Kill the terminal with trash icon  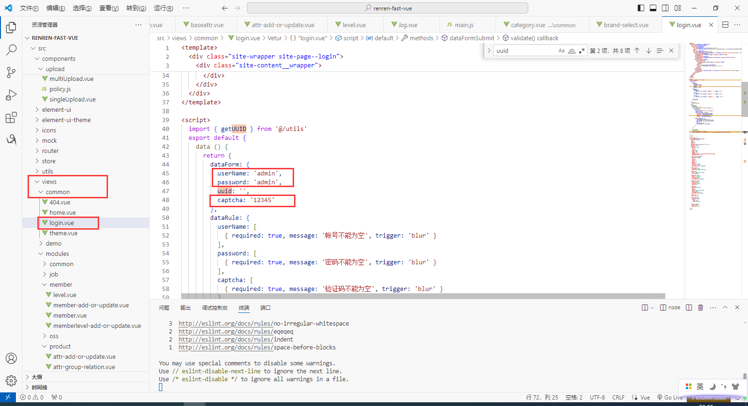coord(700,307)
